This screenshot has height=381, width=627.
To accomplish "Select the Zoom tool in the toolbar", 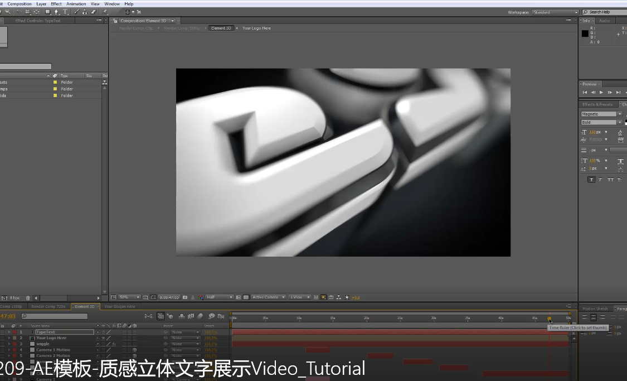I will click(x=8, y=12).
